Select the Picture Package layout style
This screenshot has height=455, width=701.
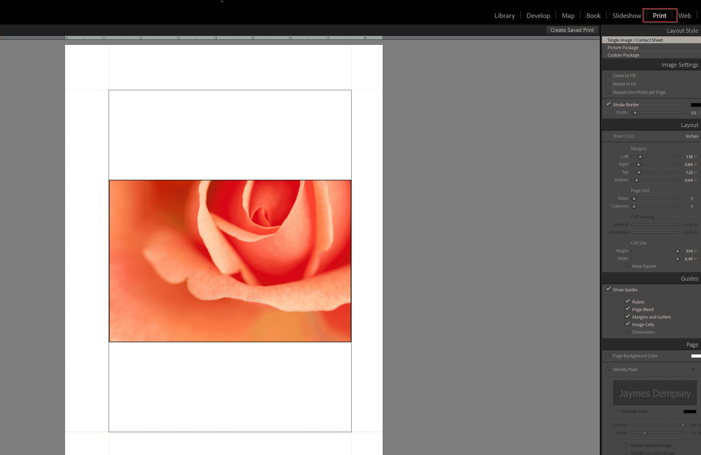click(x=623, y=47)
